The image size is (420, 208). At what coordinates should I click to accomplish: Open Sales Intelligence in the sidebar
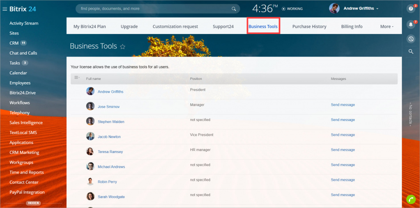[26, 123]
